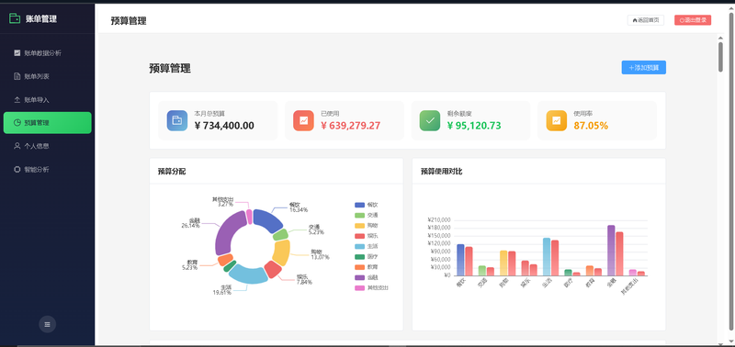Viewport: 735px width, 347px height.
Task: Click the red 退出登录 button
Action: click(x=693, y=20)
